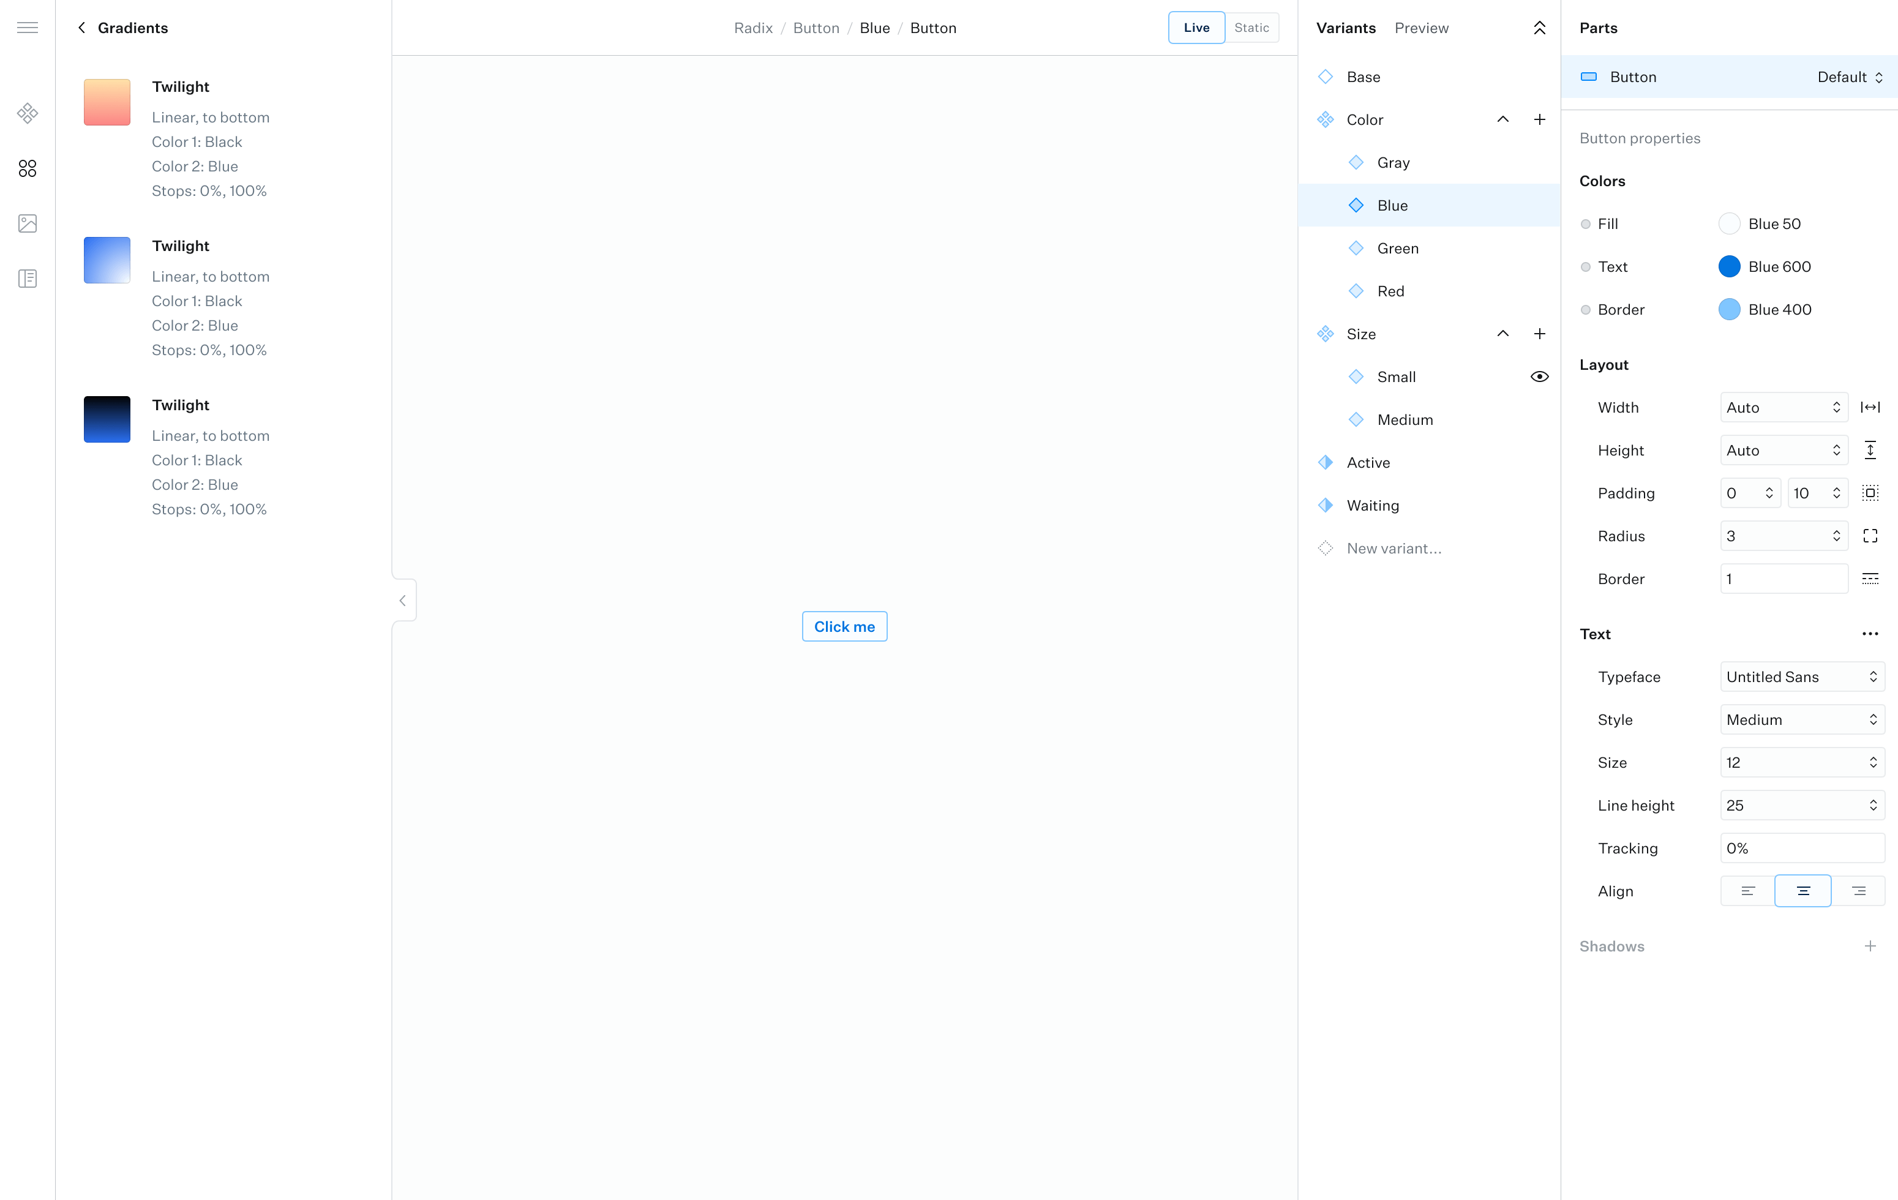1898x1200 pixels.
Task: Open the Text section more options
Action: click(x=1870, y=634)
